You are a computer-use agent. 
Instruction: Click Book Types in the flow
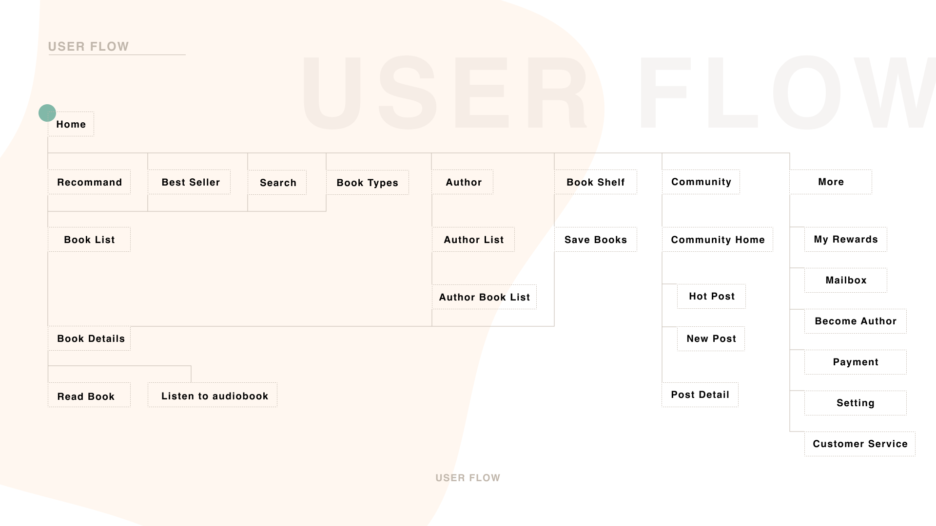point(368,183)
